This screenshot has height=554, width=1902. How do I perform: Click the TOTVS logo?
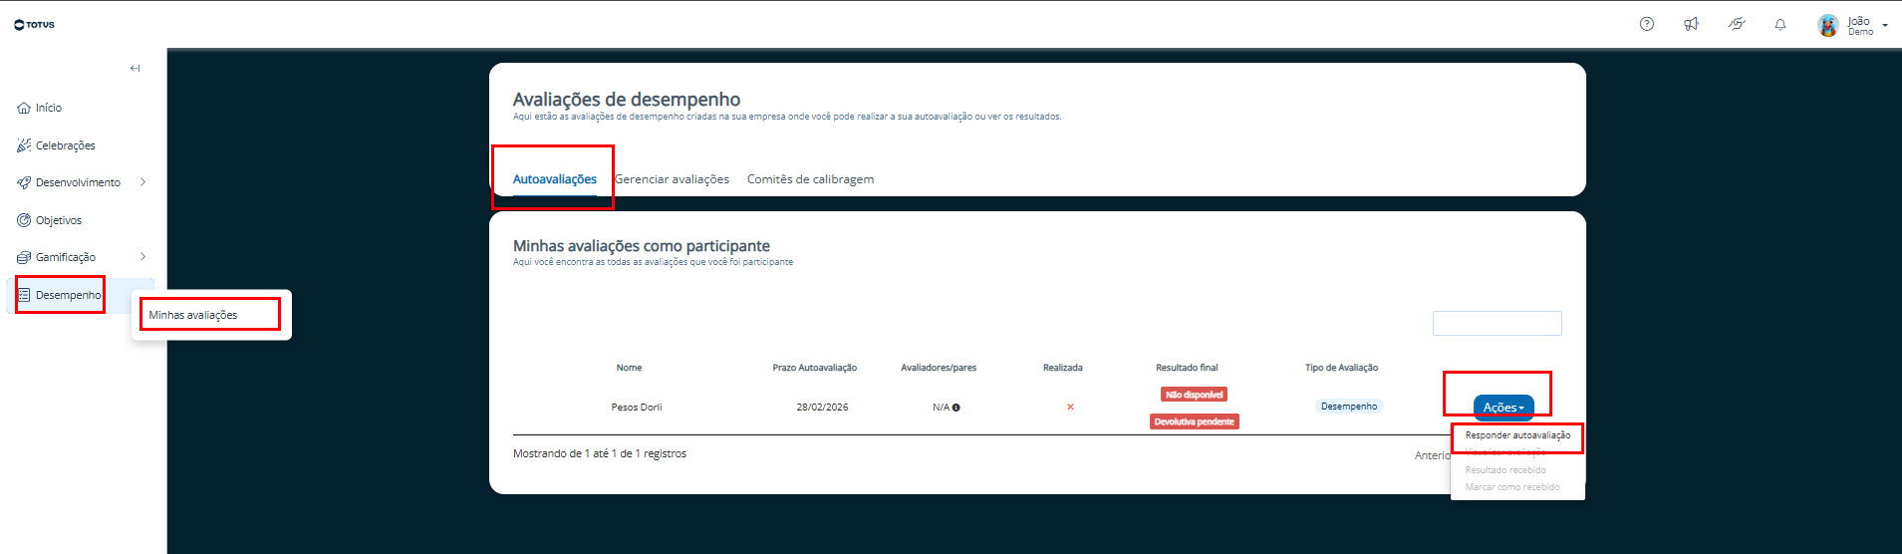35,25
